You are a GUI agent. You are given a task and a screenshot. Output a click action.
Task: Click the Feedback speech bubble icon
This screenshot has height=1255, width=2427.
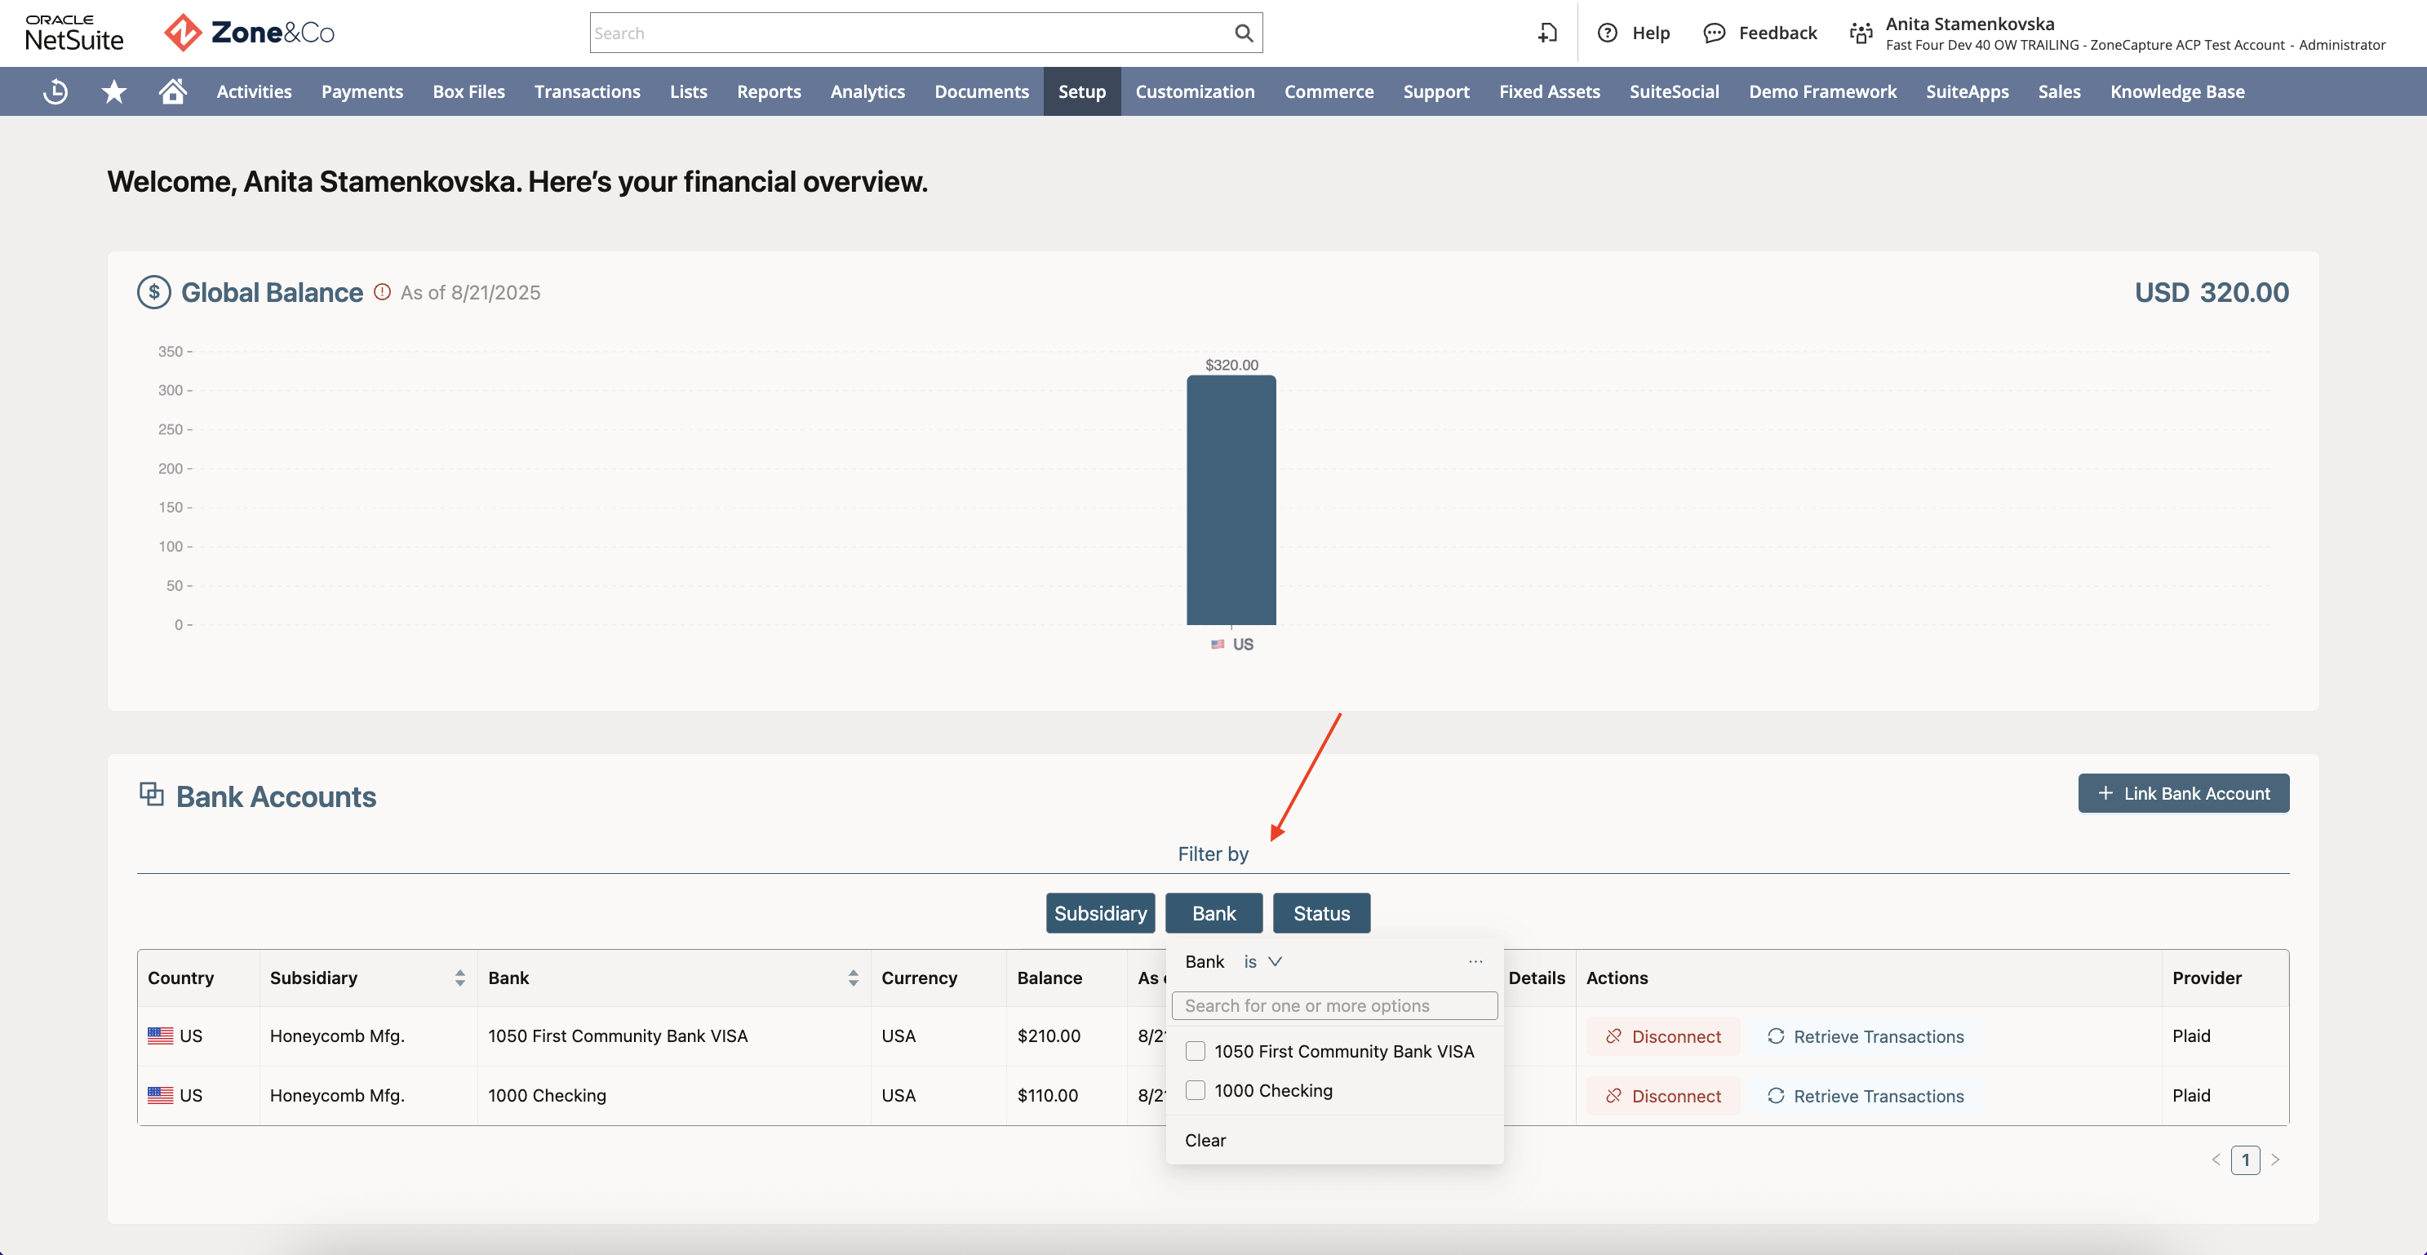(x=1715, y=33)
